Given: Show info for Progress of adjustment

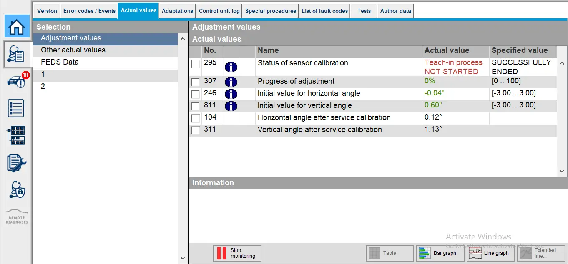Looking at the screenshot, I should click(x=231, y=82).
